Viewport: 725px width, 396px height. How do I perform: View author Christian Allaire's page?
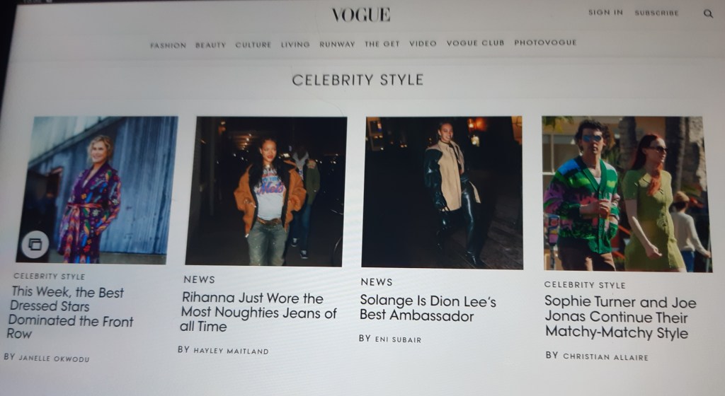click(605, 357)
